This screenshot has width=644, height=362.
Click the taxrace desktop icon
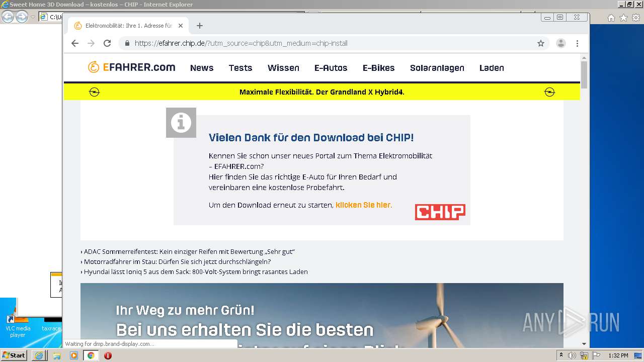pos(51,324)
